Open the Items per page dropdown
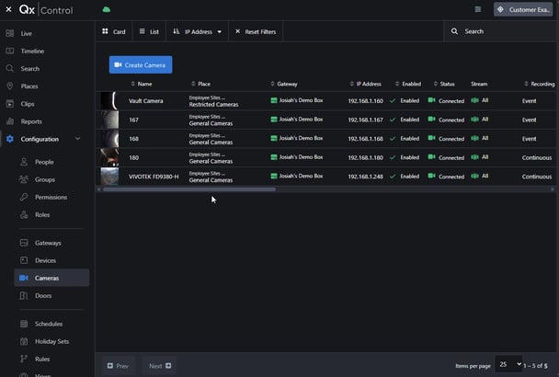559x377 pixels. tap(508, 364)
